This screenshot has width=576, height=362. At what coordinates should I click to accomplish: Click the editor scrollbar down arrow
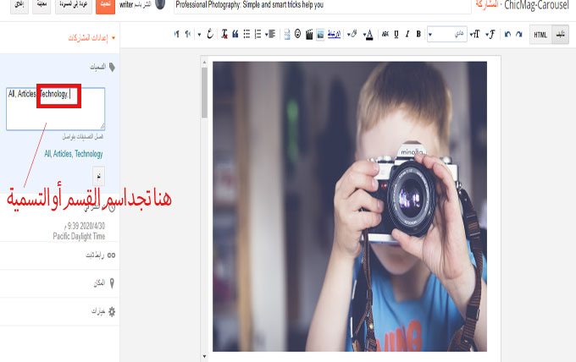point(205,356)
